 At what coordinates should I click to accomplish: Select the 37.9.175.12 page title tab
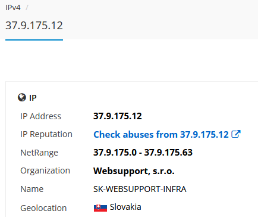tap(34, 26)
